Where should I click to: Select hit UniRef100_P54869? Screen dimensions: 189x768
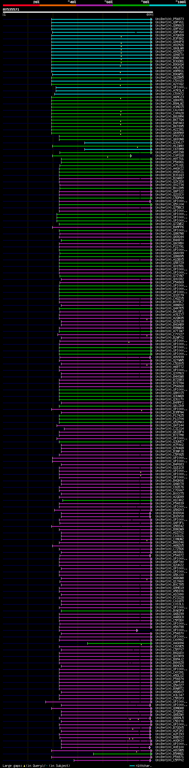click(x=169, y=282)
